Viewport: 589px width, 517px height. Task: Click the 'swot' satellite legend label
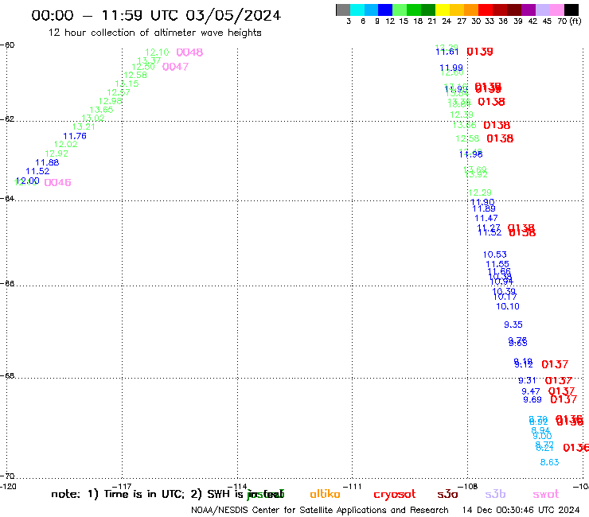[x=546, y=495]
